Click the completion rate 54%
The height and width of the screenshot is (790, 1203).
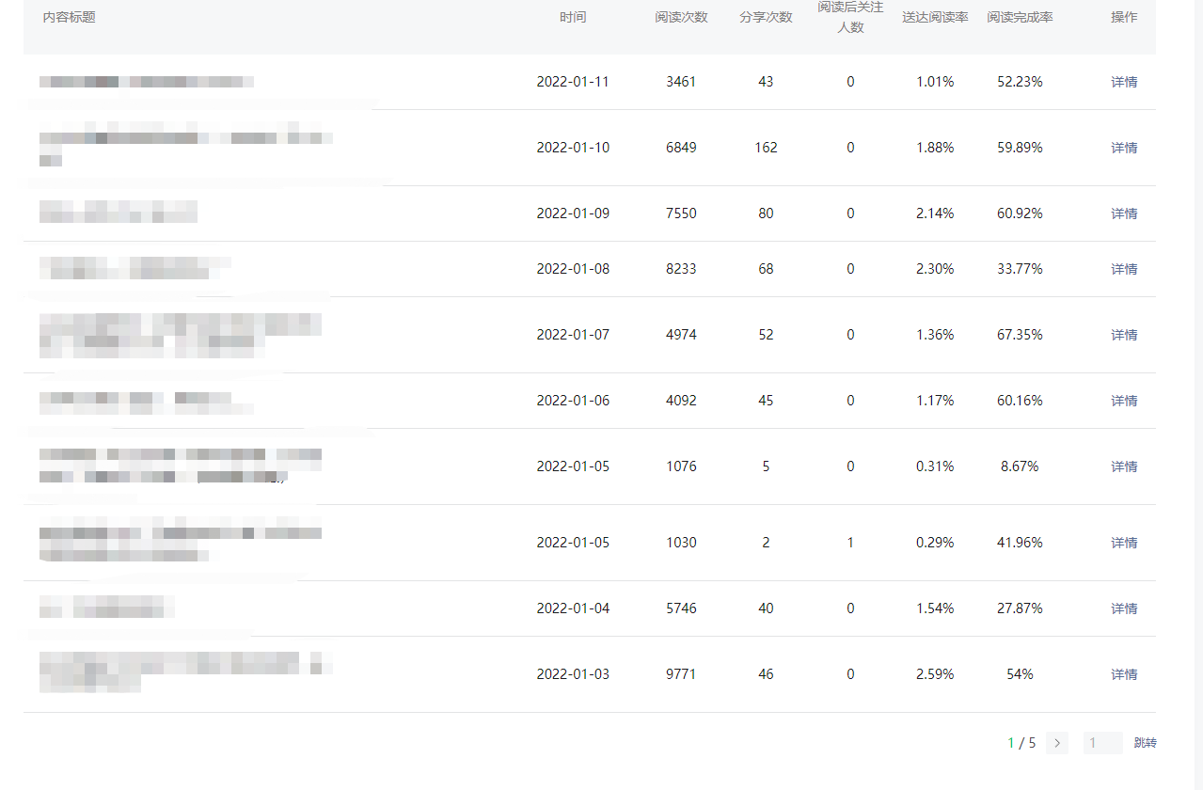(x=1020, y=674)
